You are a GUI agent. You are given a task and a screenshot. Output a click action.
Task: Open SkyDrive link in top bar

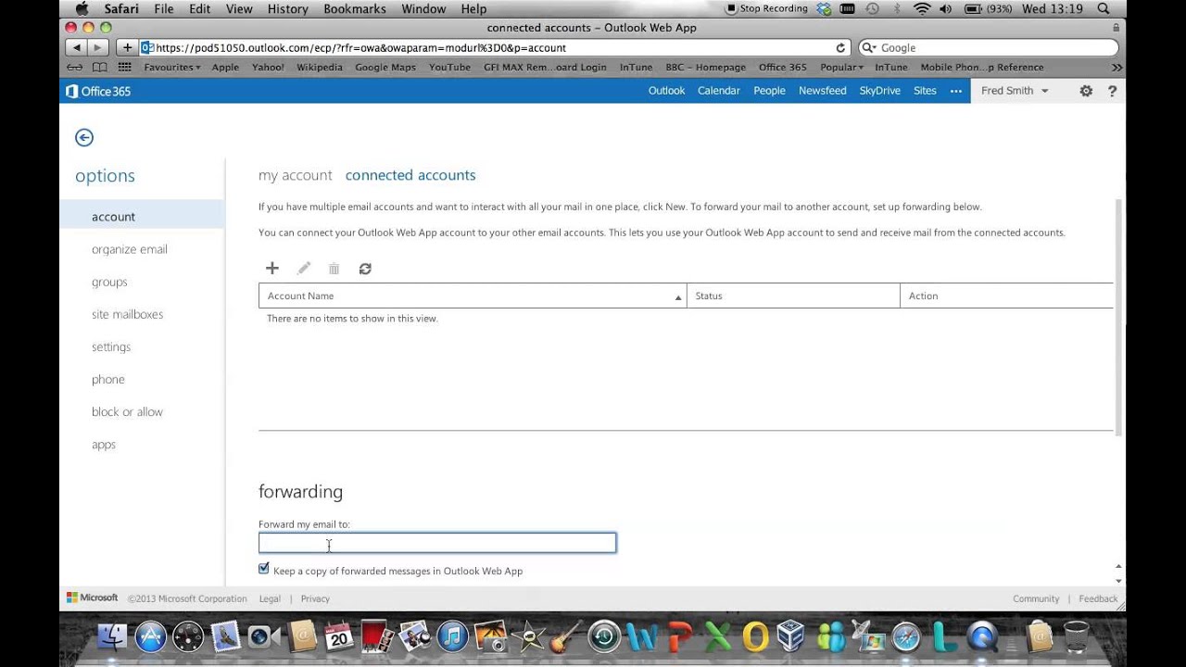[880, 91]
